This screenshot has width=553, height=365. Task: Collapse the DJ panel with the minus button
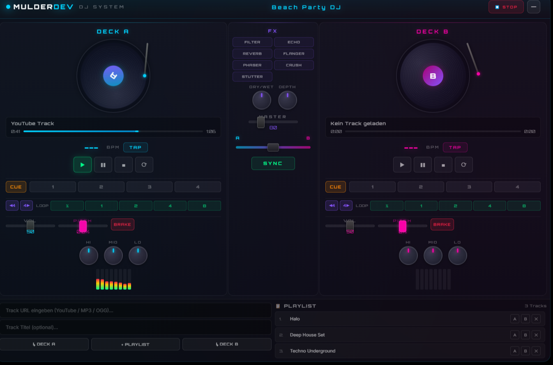pyautogui.click(x=534, y=7)
